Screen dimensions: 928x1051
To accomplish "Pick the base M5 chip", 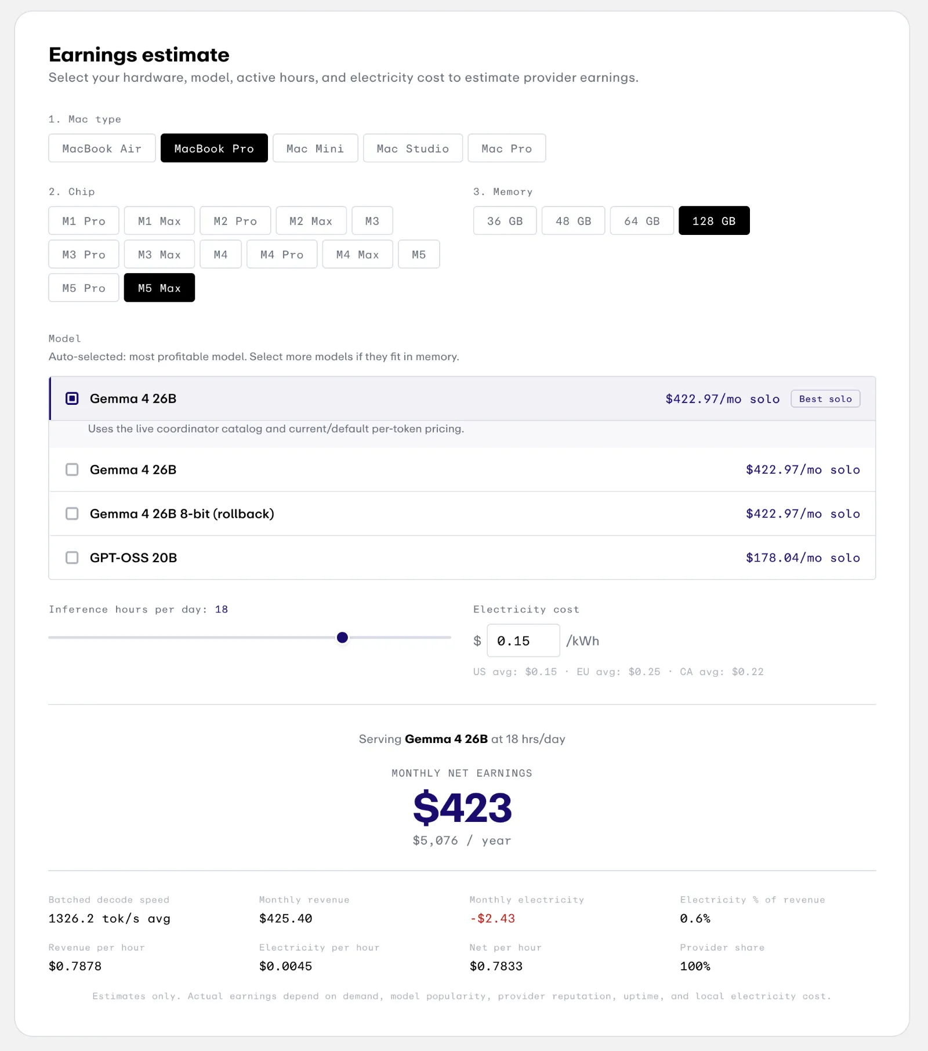I will pos(419,255).
